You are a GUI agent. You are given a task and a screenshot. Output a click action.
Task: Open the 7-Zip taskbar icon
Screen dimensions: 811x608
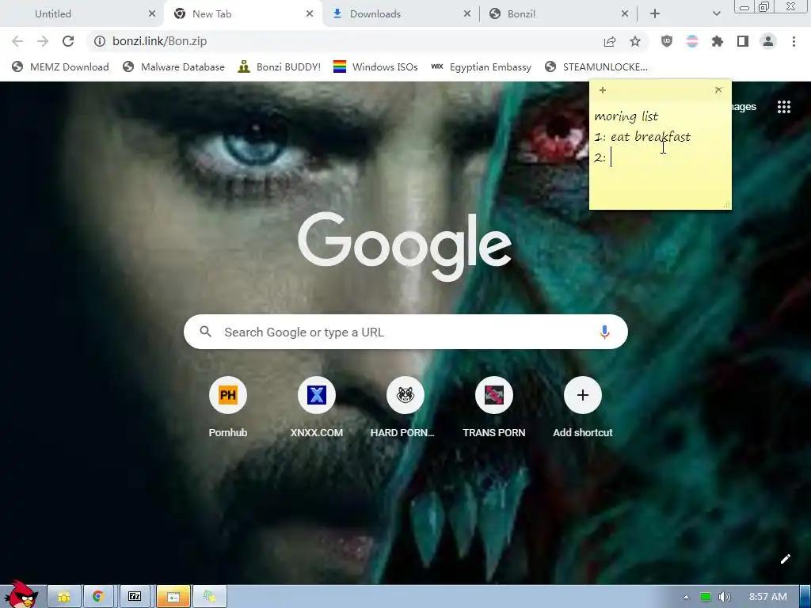(135, 597)
